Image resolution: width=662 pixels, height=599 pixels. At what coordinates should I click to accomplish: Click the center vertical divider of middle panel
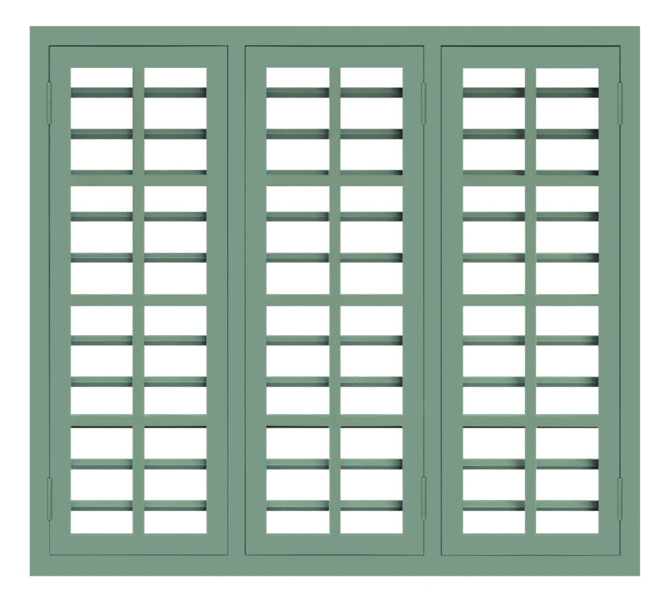click(335, 301)
